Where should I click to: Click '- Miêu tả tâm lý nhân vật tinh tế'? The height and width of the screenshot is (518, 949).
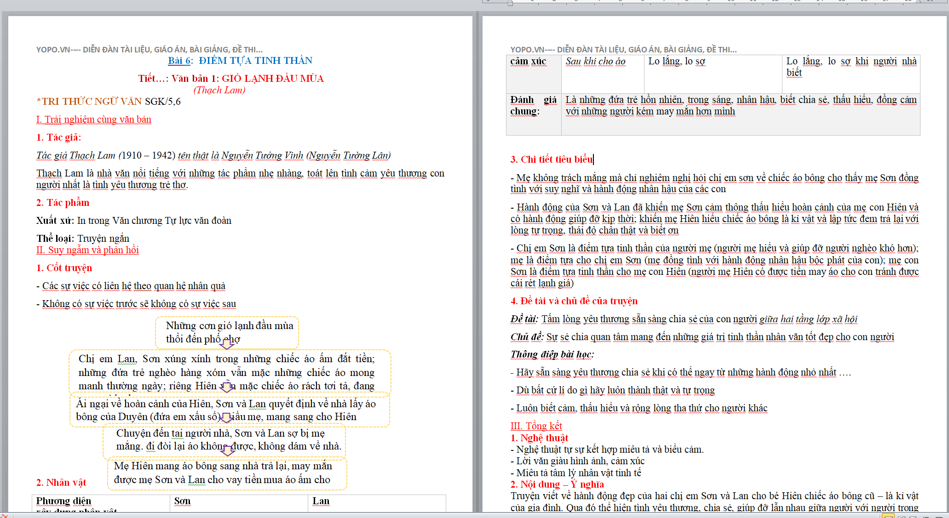click(576, 473)
